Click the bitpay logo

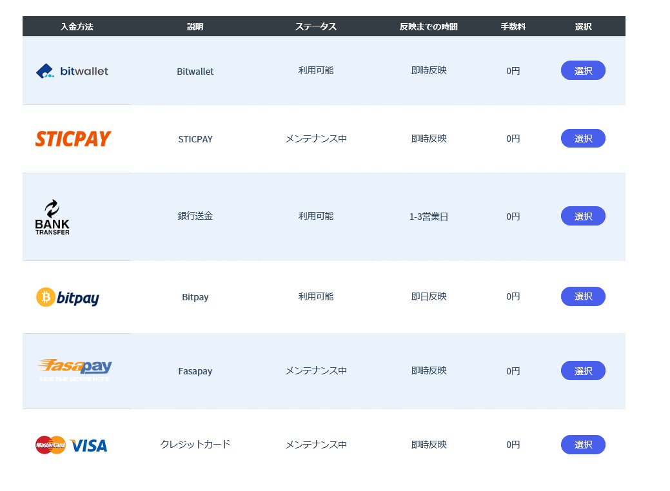[x=68, y=297]
